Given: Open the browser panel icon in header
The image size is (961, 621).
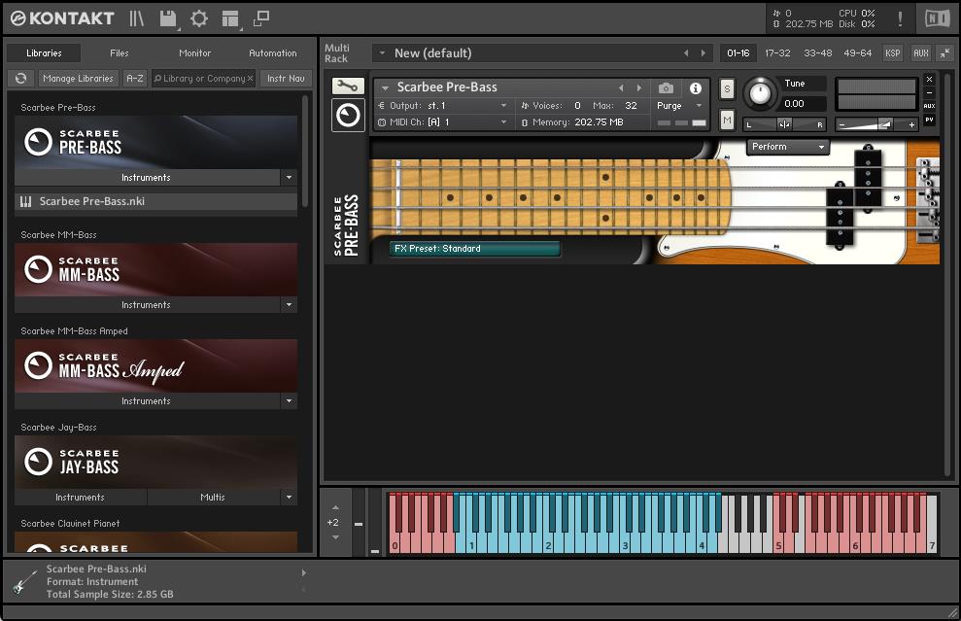Looking at the screenshot, I should point(137,18).
